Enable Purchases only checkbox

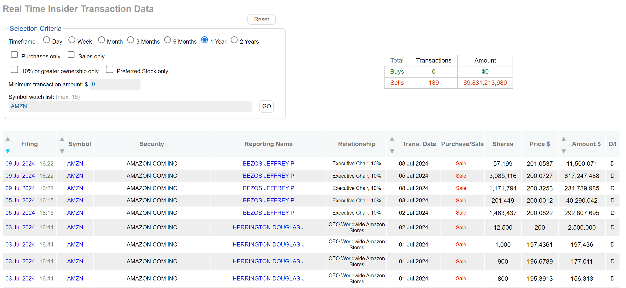(14, 55)
